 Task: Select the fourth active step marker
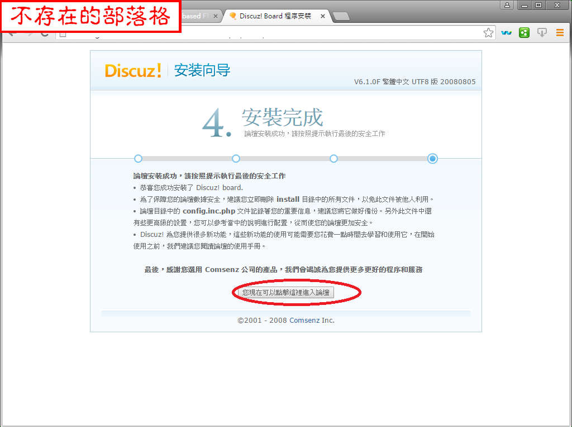(x=433, y=159)
